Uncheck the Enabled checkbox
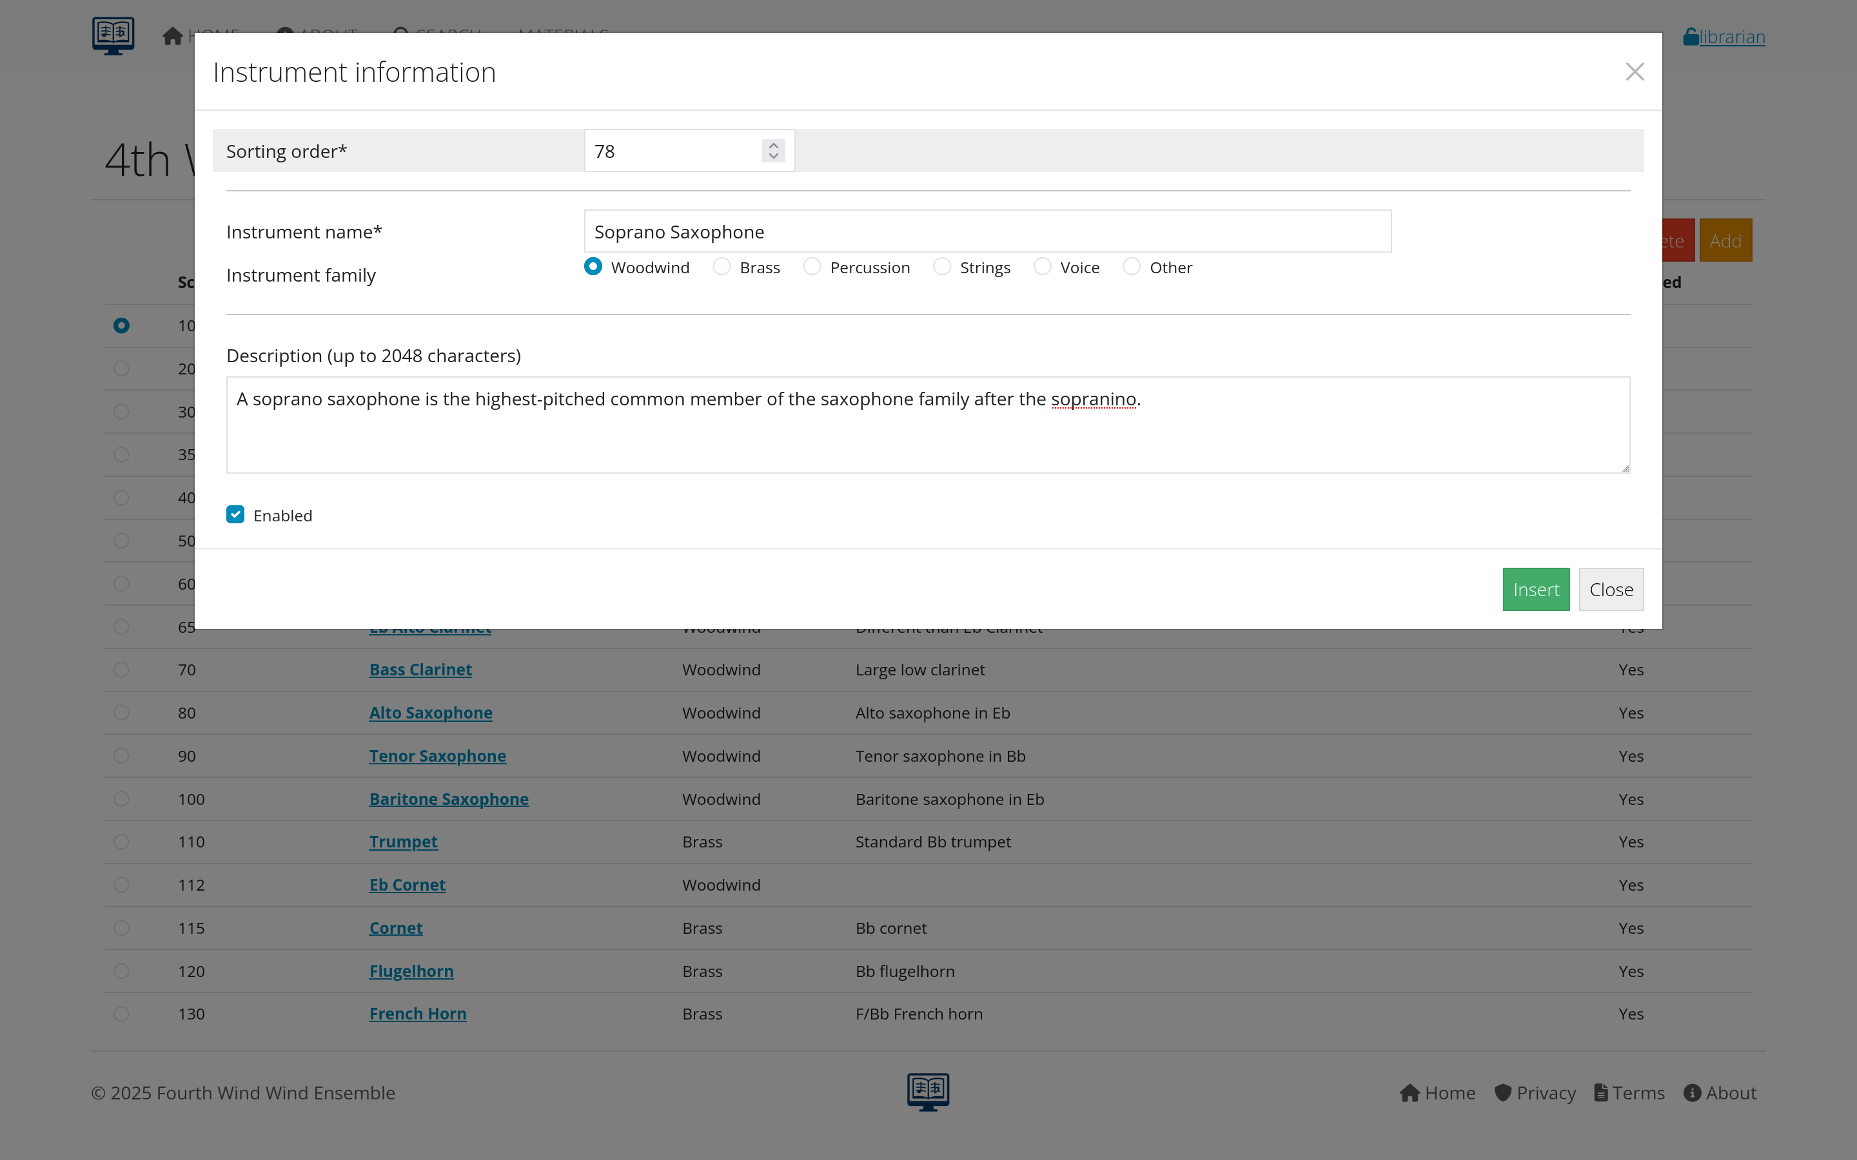The image size is (1857, 1160). (x=235, y=514)
